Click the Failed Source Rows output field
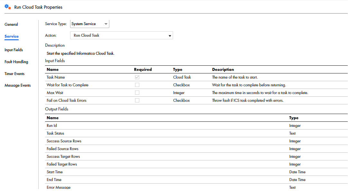The image size is (348, 191). (62, 149)
